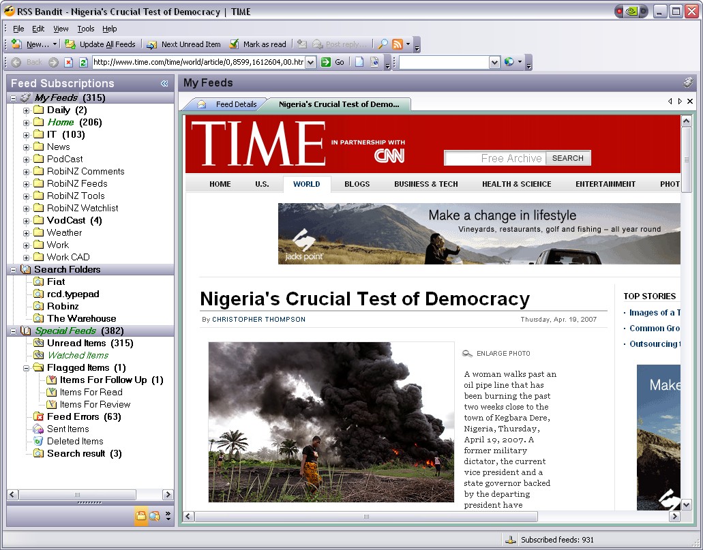Expand the Home folder node
703x550 pixels.
point(27,123)
